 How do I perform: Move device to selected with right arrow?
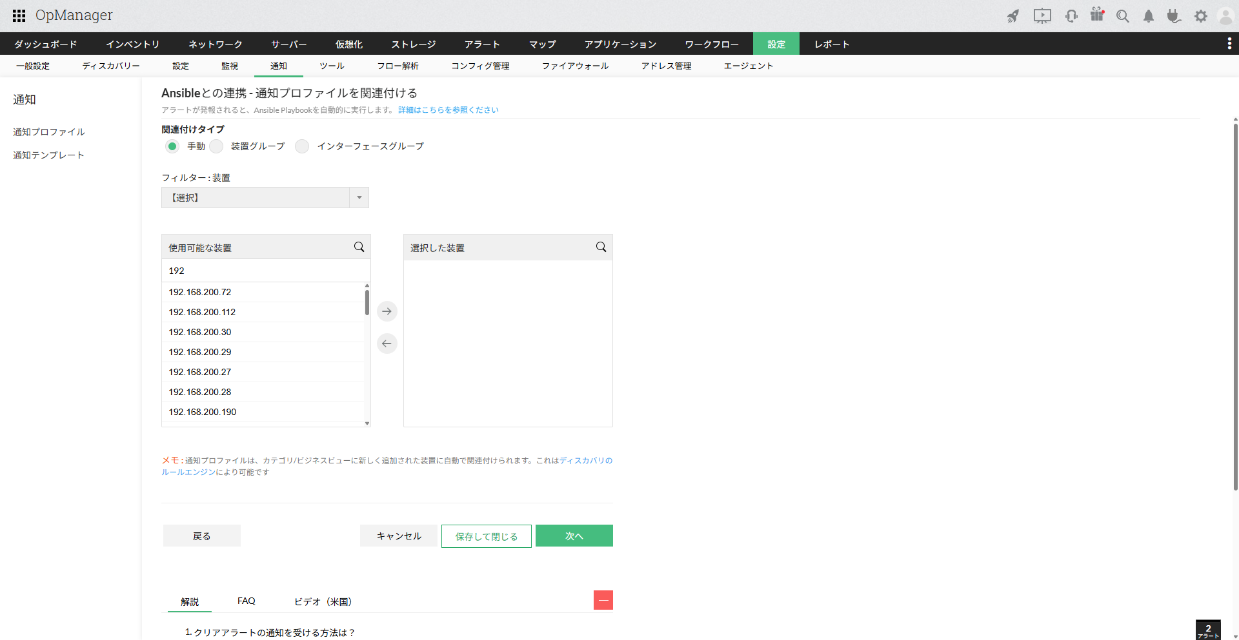[x=387, y=311]
